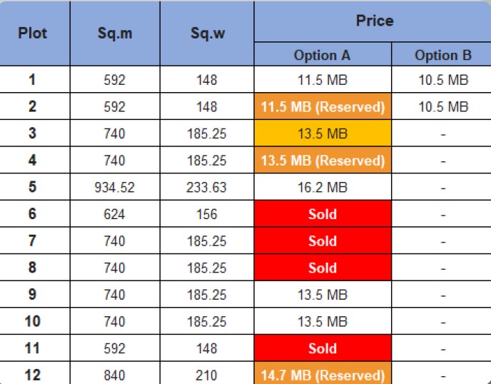Click the Sold cell for plot 6
Image resolution: width=491 pixels, height=384 pixels.
(x=323, y=214)
